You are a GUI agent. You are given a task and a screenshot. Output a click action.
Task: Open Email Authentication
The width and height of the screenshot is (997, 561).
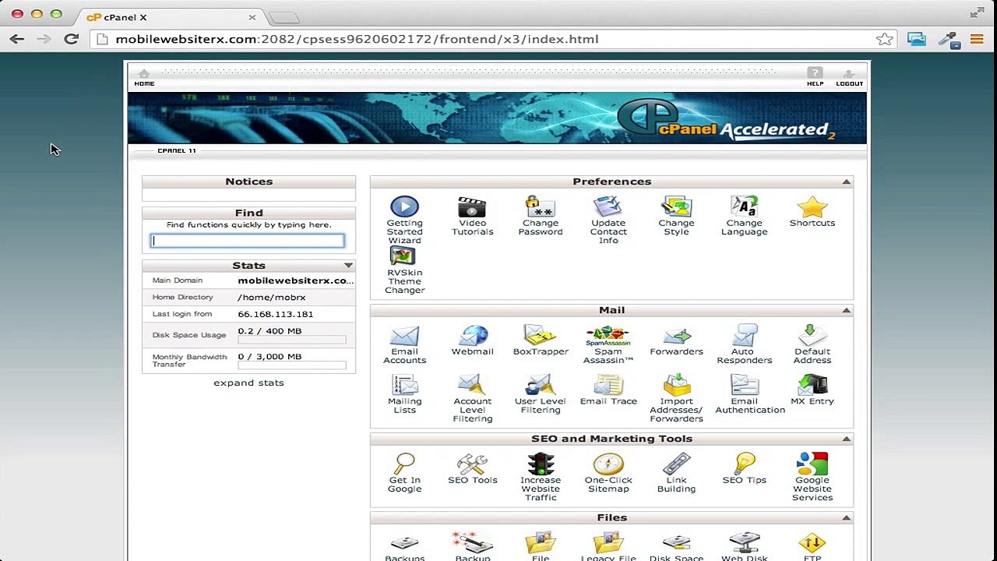(x=749, y=394)
